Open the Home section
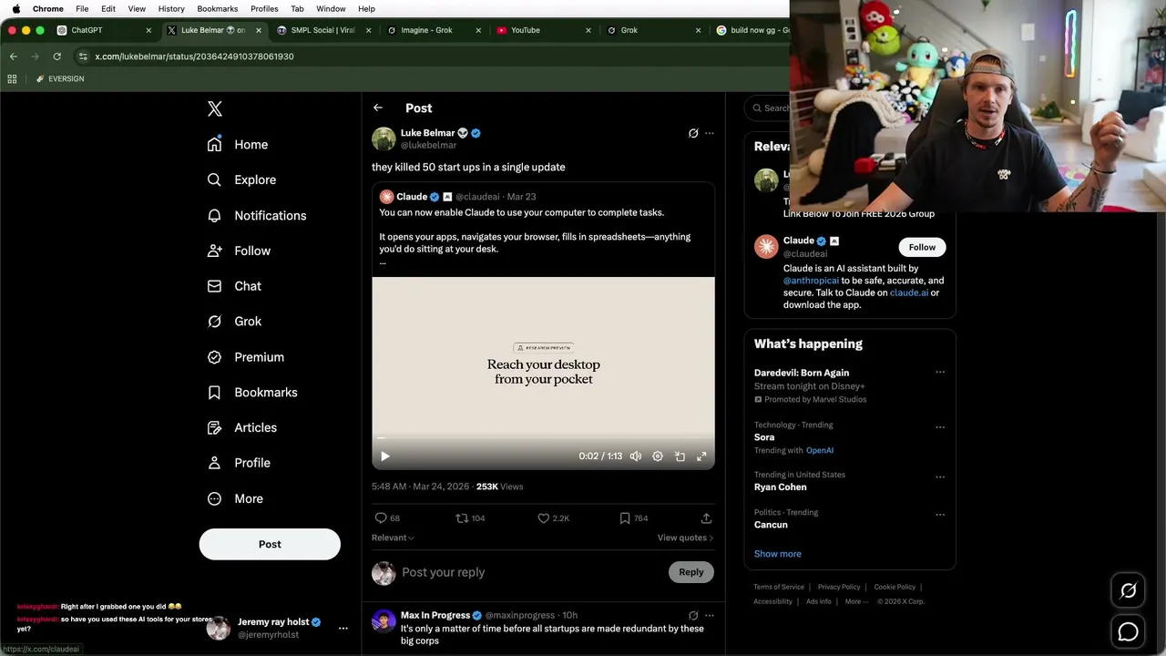1166x656 pixels. pos(238,145)
